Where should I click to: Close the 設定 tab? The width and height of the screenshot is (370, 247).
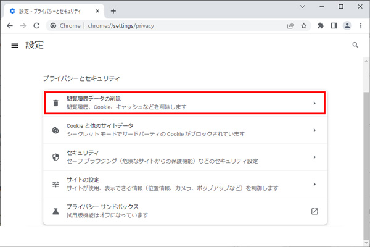pos(97,11)
